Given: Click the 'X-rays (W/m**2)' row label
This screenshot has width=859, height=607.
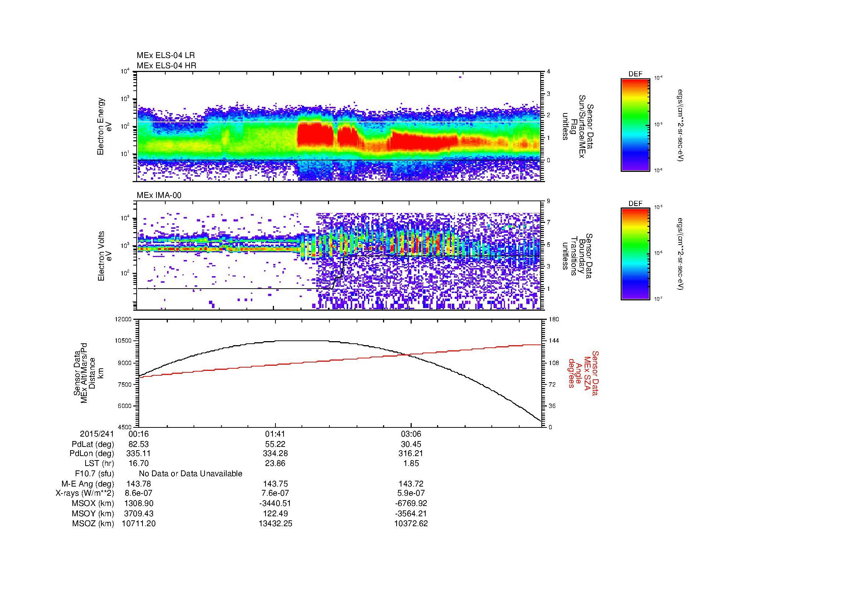Looking at the screenshot, I should (85, 493).
